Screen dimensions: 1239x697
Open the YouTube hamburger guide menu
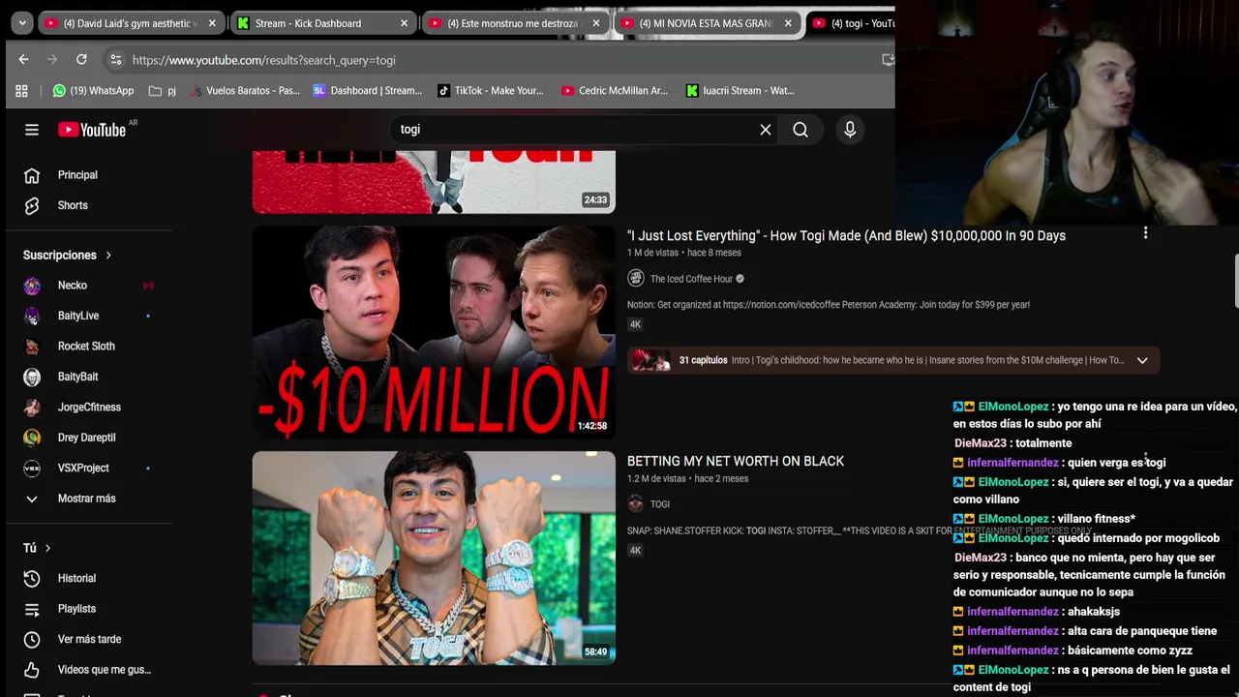tap(32, 130)
